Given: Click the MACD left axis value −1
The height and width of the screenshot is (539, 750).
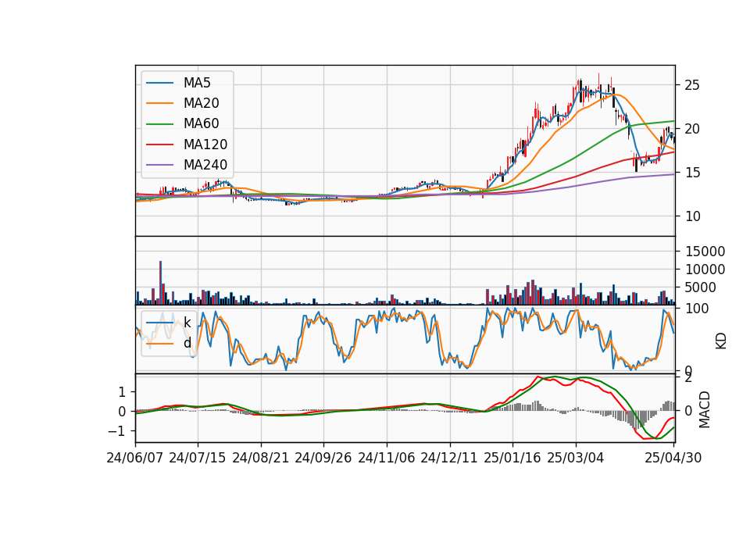Looking at the screenshot, I should (116, 431).
